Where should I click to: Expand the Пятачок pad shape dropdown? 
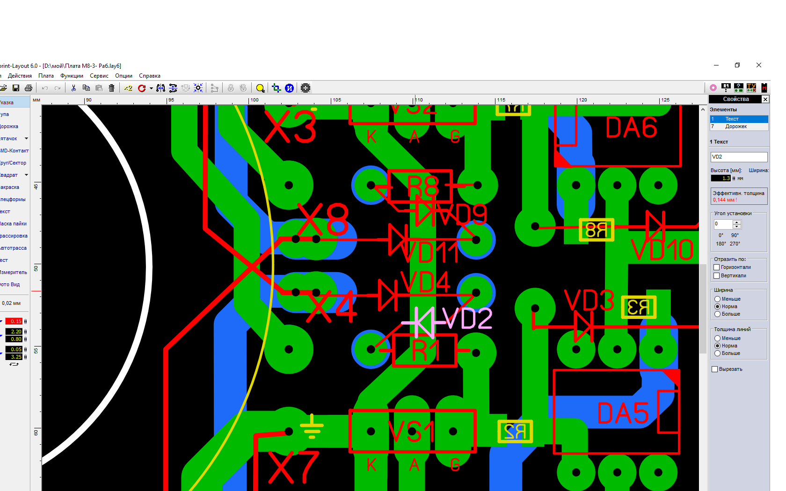coord(26,138)
